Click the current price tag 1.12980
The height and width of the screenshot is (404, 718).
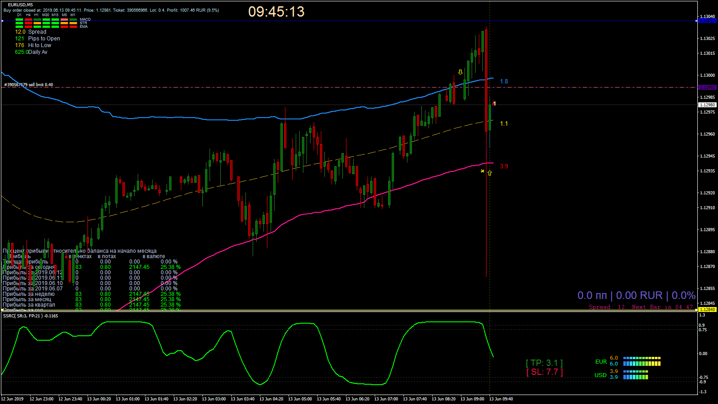(707, 105)
